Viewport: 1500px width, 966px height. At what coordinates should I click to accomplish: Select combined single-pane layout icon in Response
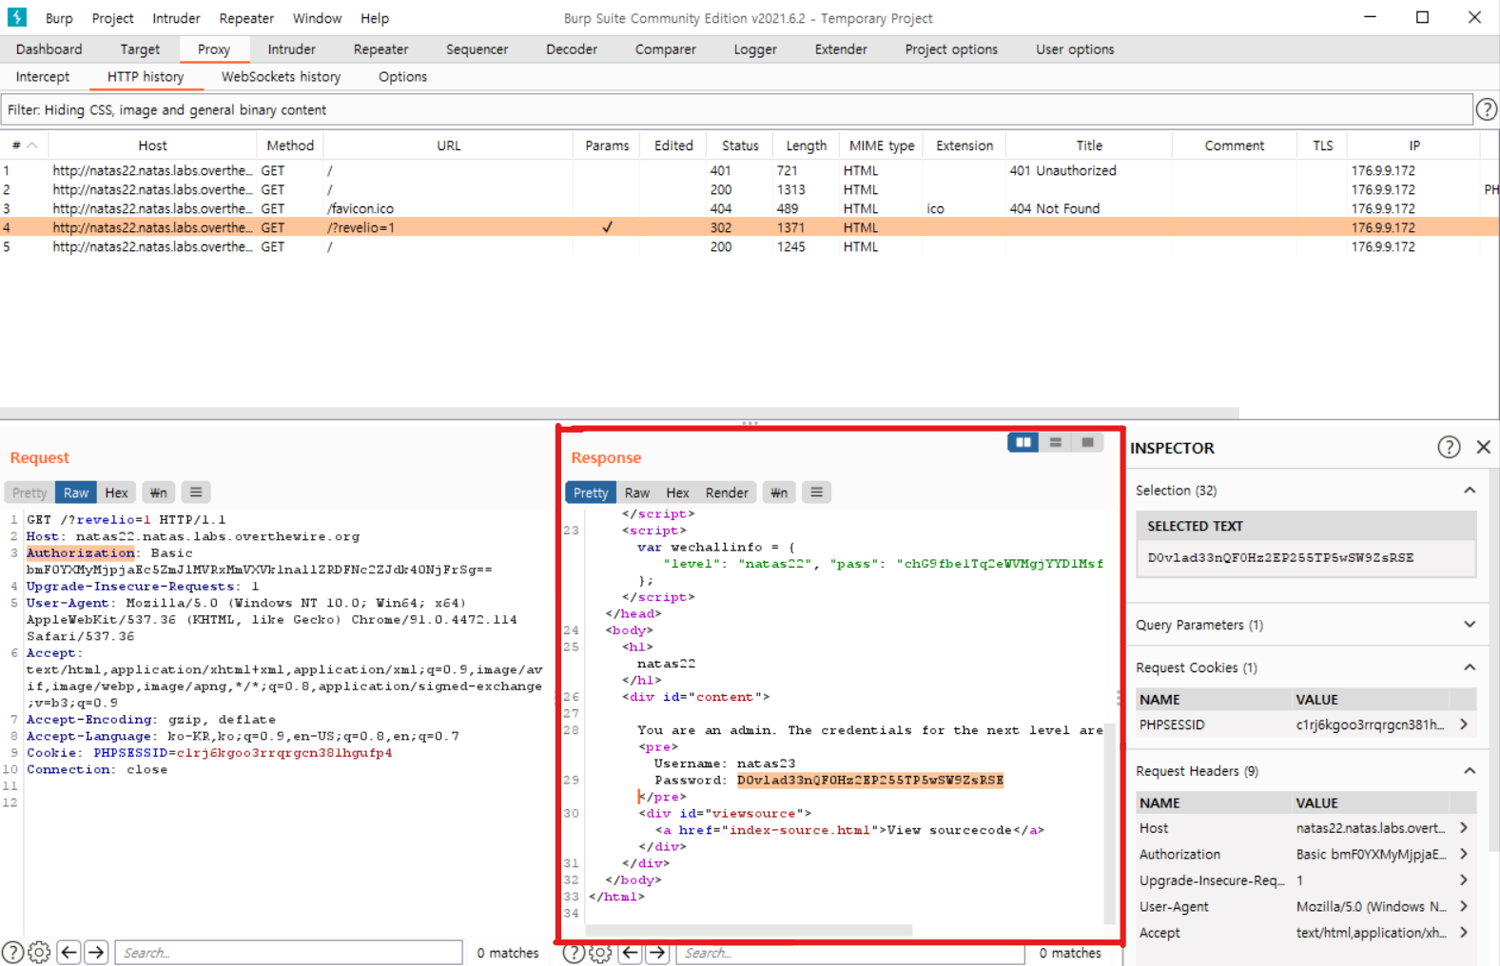[x=1087, y=442]
